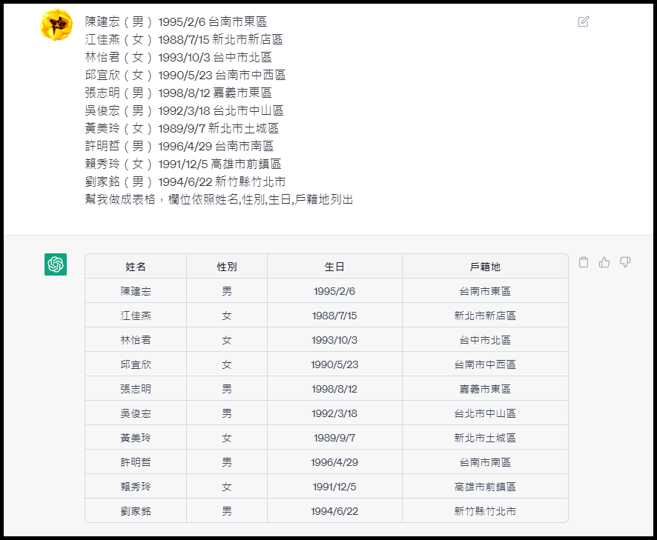Click the 姓名 column header

136,266
